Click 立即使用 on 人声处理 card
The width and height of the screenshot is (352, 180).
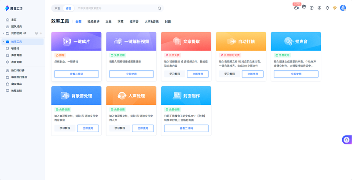coord(143,129)
